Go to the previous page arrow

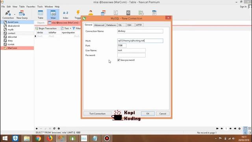(222, 129)
